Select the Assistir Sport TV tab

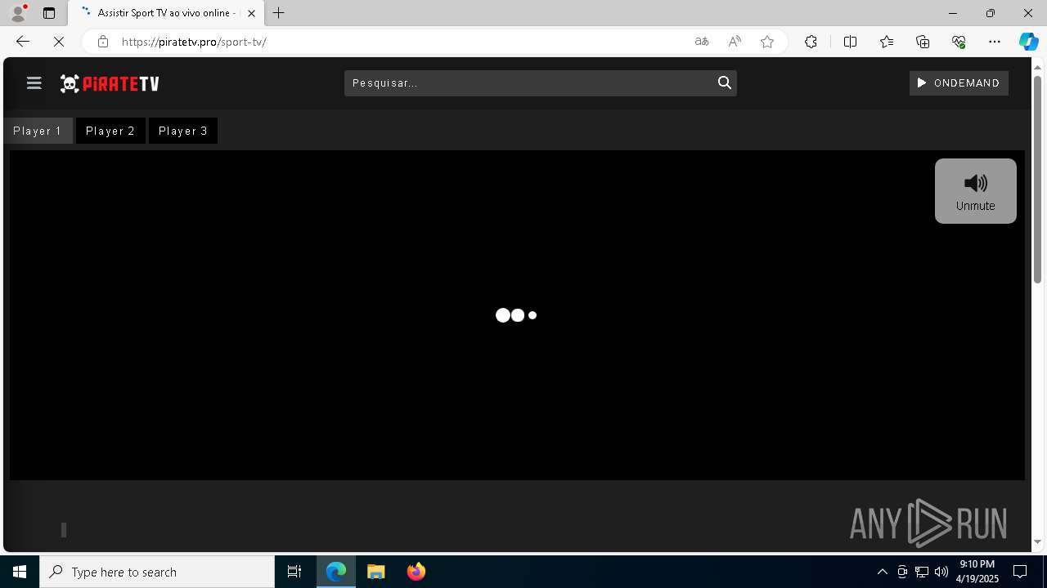[x=166, y=13]
